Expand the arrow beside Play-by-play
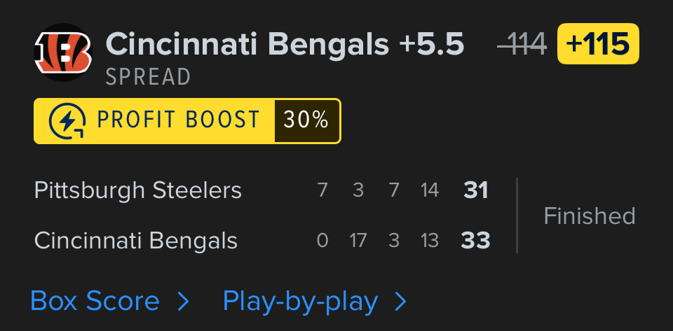This screenshot has width=673, height=331. [x=401, y=302]
